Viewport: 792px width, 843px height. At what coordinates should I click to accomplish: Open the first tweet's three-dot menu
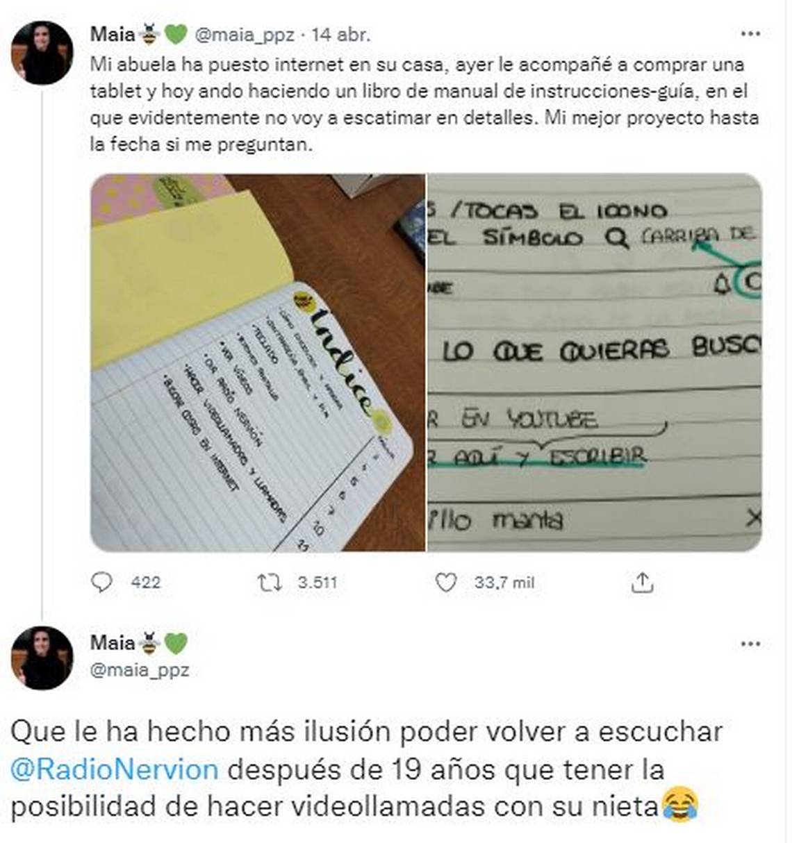click(x=750, y=33)
